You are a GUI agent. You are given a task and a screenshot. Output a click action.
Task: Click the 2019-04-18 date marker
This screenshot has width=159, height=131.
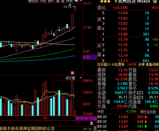(86, 118)
